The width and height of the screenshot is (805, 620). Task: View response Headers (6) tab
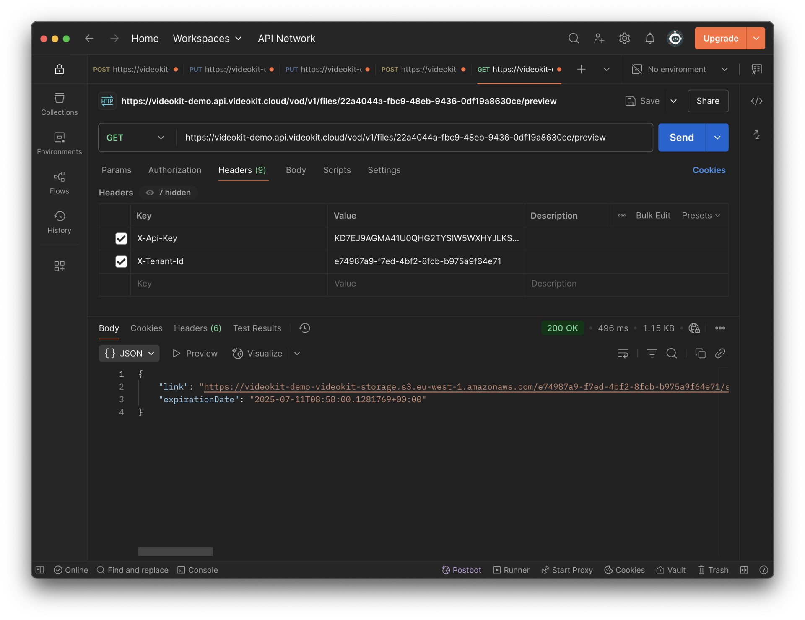[x=197, y=328]
